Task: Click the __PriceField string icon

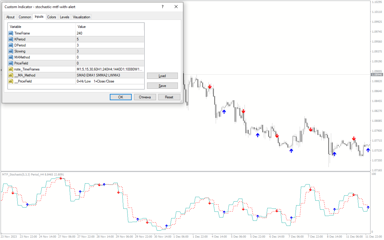Action: (11, 81)
